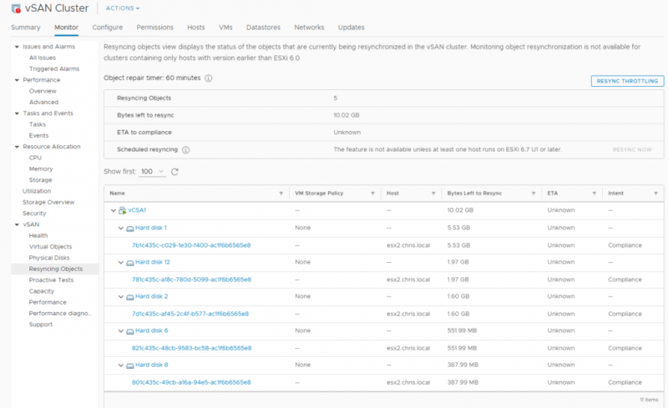
Task: Open the VM Storage Policy column filter icon
Action: pyautogui.click(x=372, y=194)
